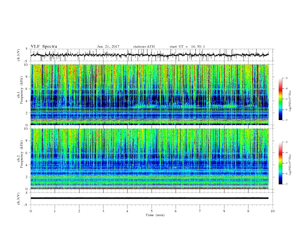Screen dimensions: 307x237
Task: Click the "-7" tick on upper colorbar
Action: pyautogui.click(x=286, y=120)
